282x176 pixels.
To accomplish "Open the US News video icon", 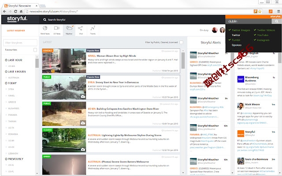I will tap(57, 28).
